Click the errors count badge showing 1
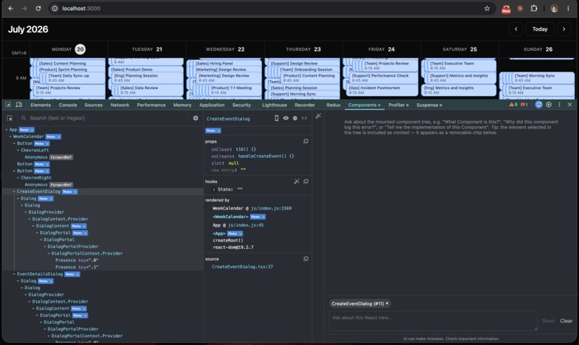 click(x=524, y=105)
